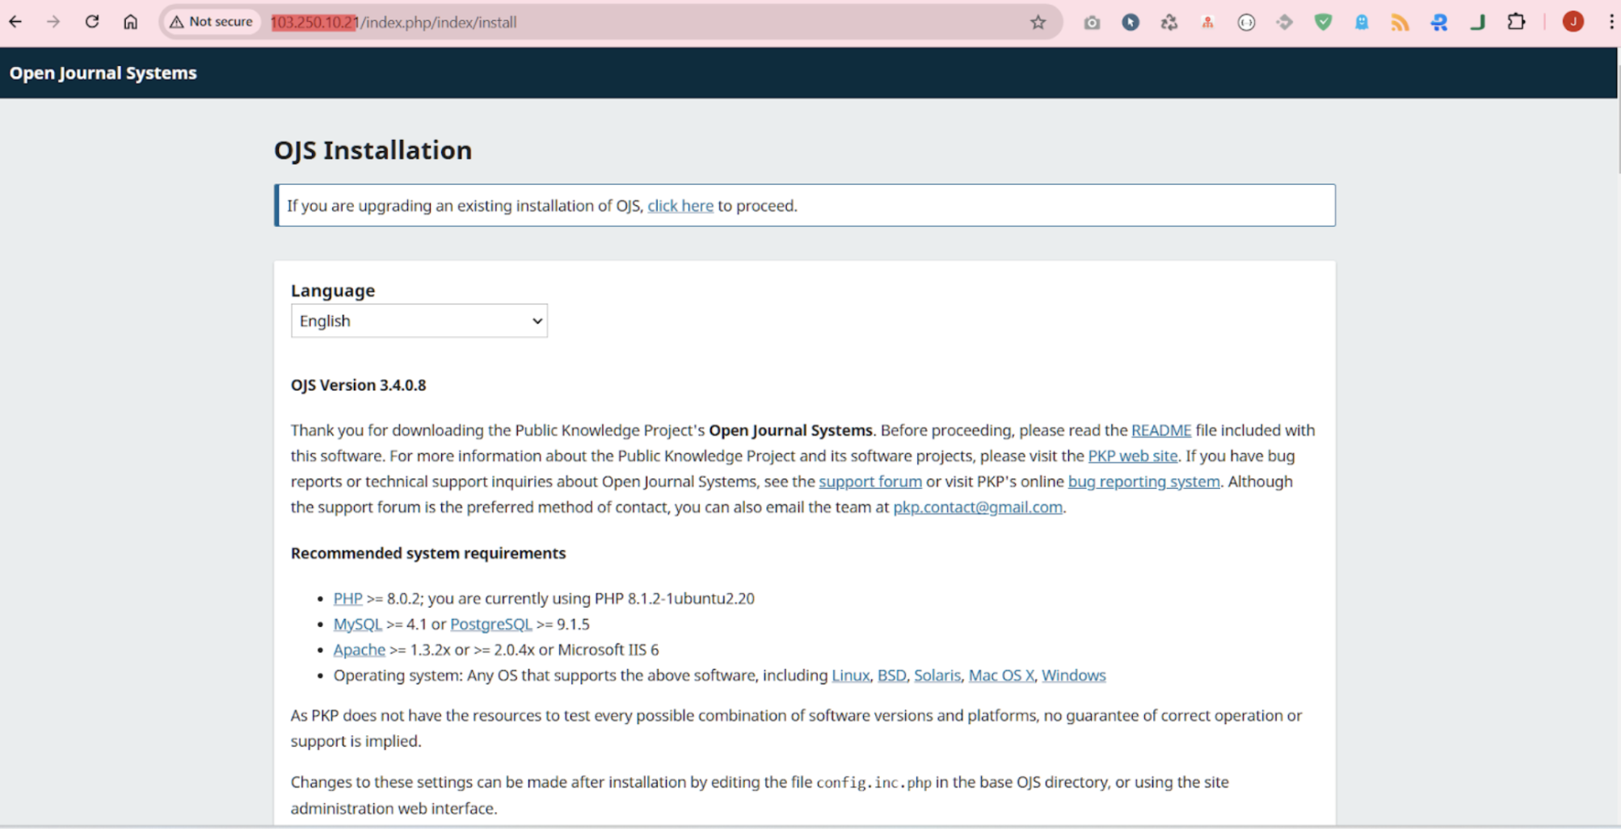Open the support forum link
This screenshot has width=1621, height=829.
point(870,482)
